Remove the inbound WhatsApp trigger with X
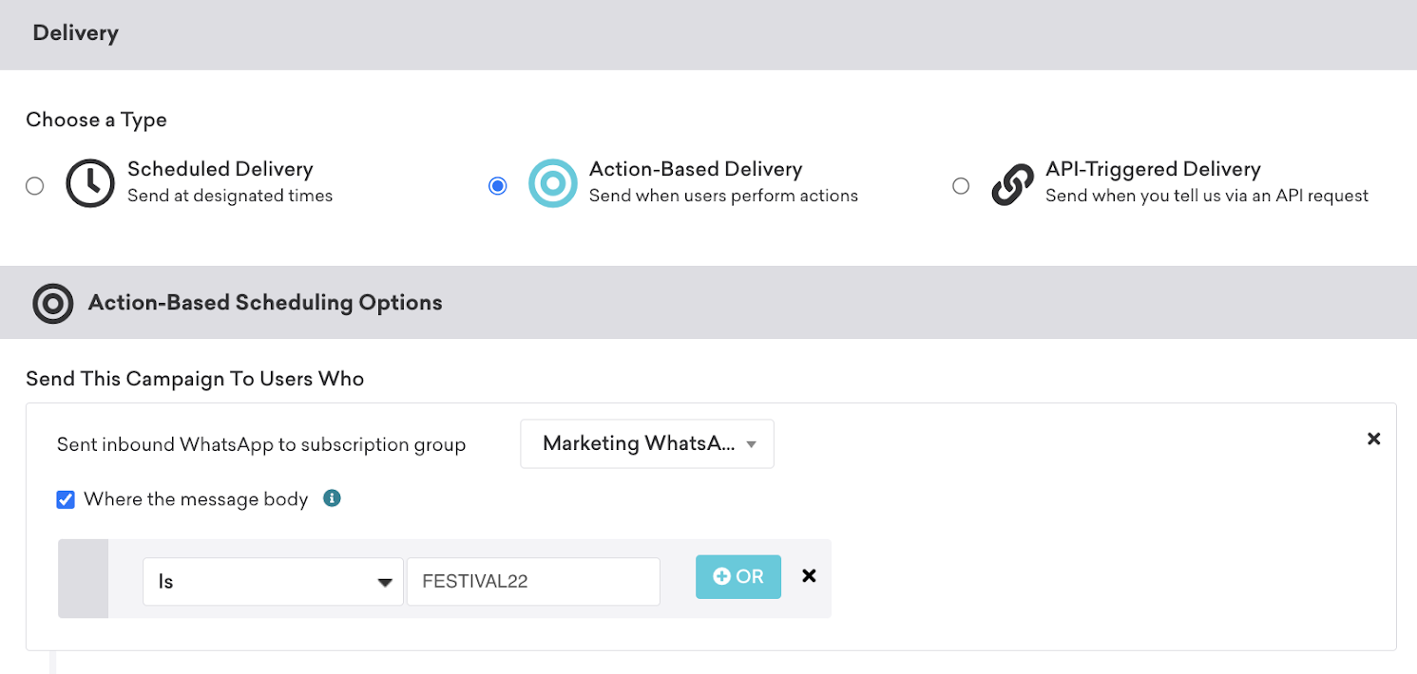 1373,439
